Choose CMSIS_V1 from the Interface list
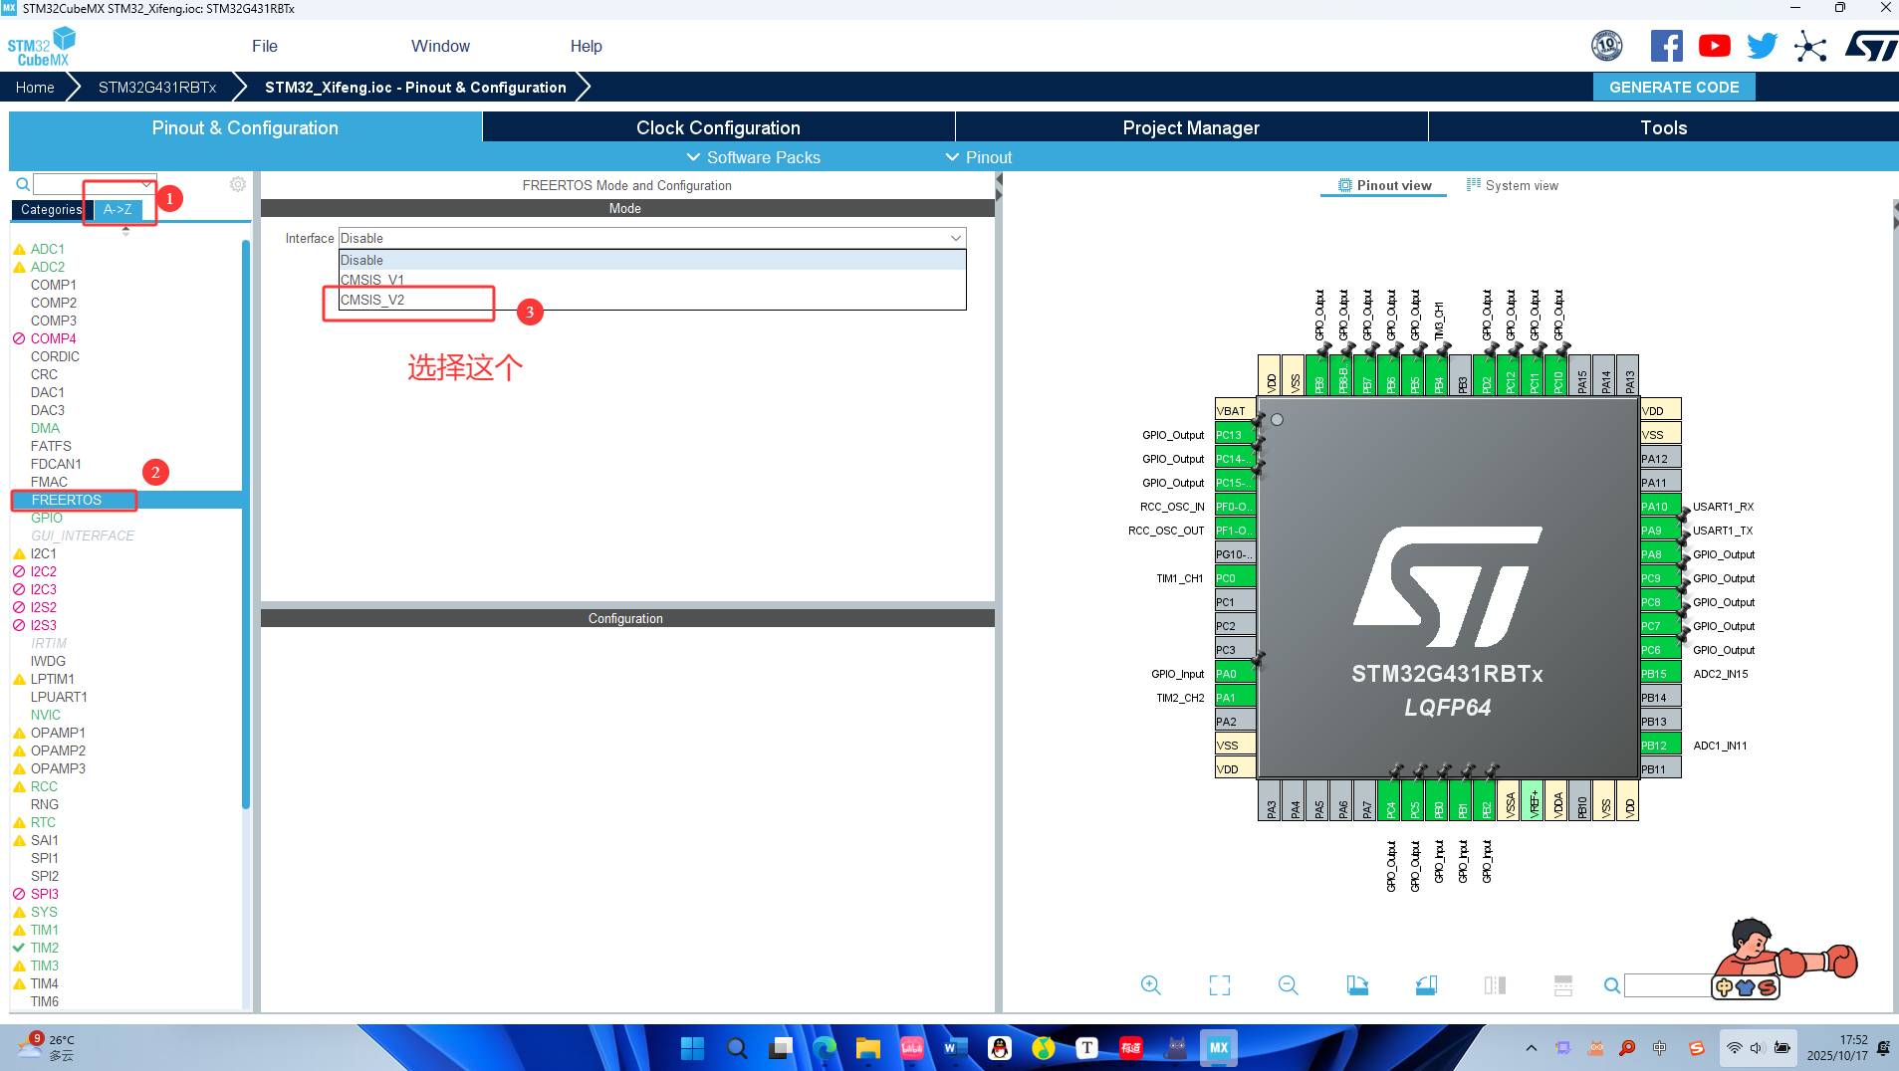This screenshot has height=1071, width=1899. (x=652, y=280)
